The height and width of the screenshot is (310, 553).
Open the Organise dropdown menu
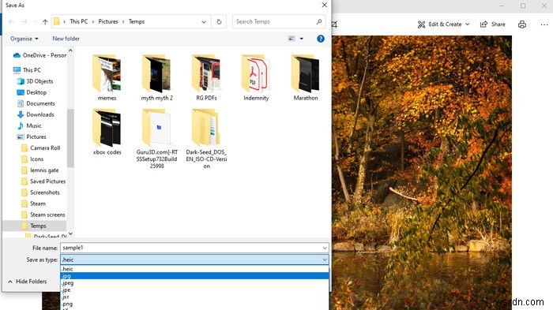pos(24,39)
